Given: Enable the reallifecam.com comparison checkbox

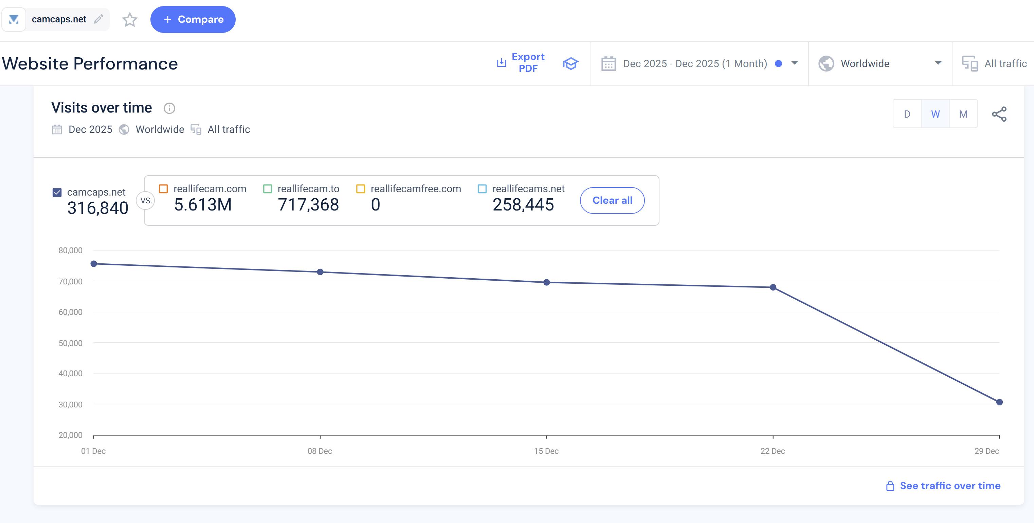Looking at the screenshot, I should click(x=163, y=189).
